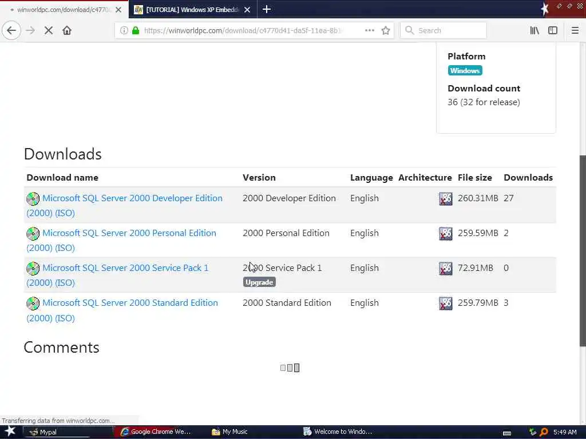Click the disc icon for Developer Edition
This screenshot has height=439, width=586.
(33, 198)
